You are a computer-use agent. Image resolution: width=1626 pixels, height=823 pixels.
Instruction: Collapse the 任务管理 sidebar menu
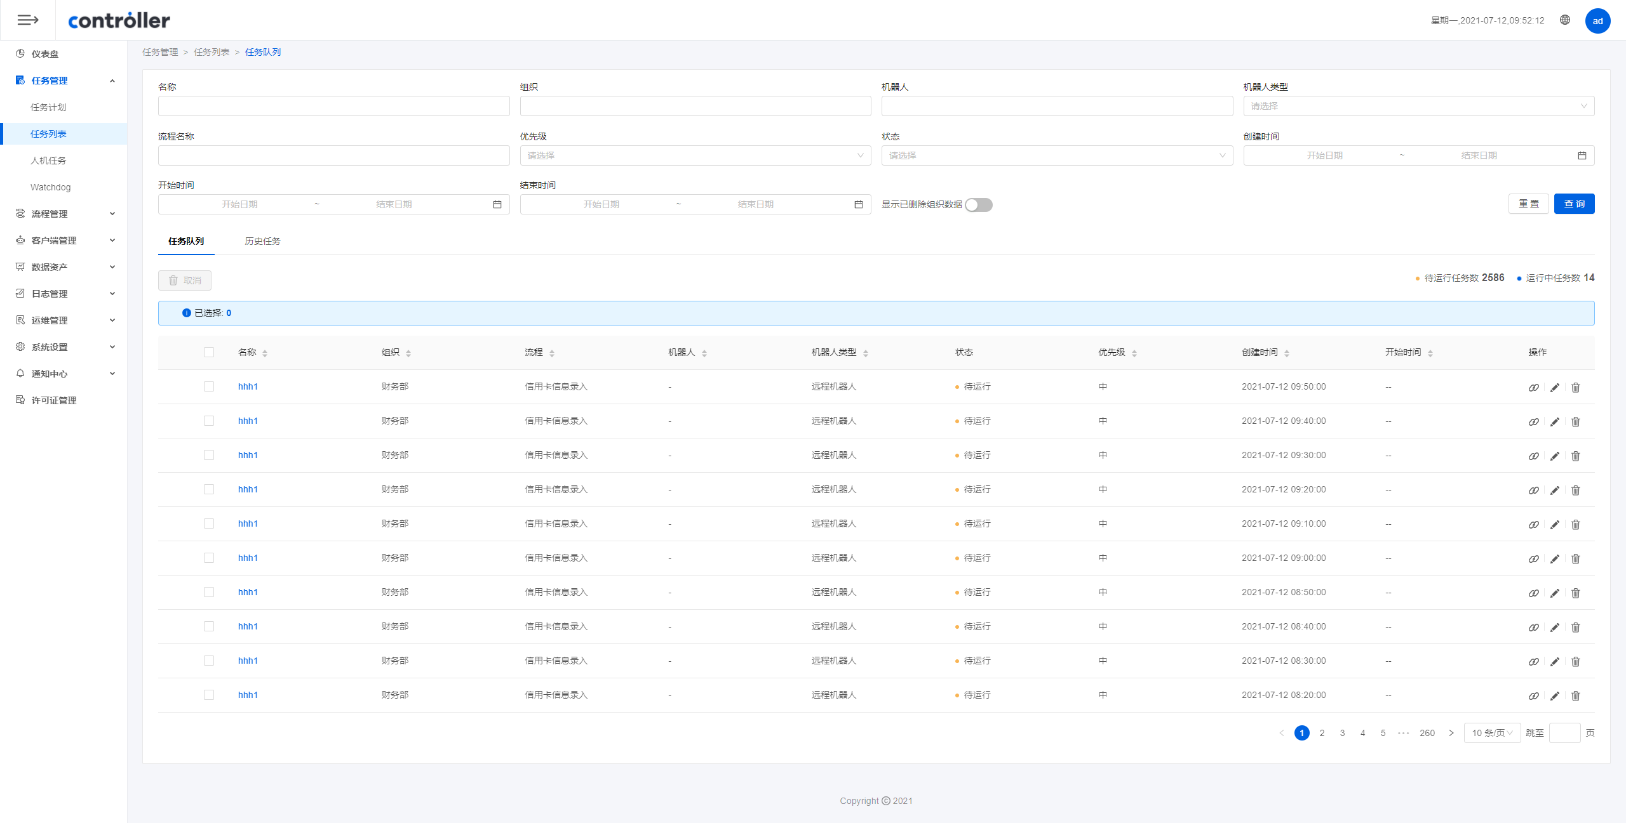tap(64, 81)
